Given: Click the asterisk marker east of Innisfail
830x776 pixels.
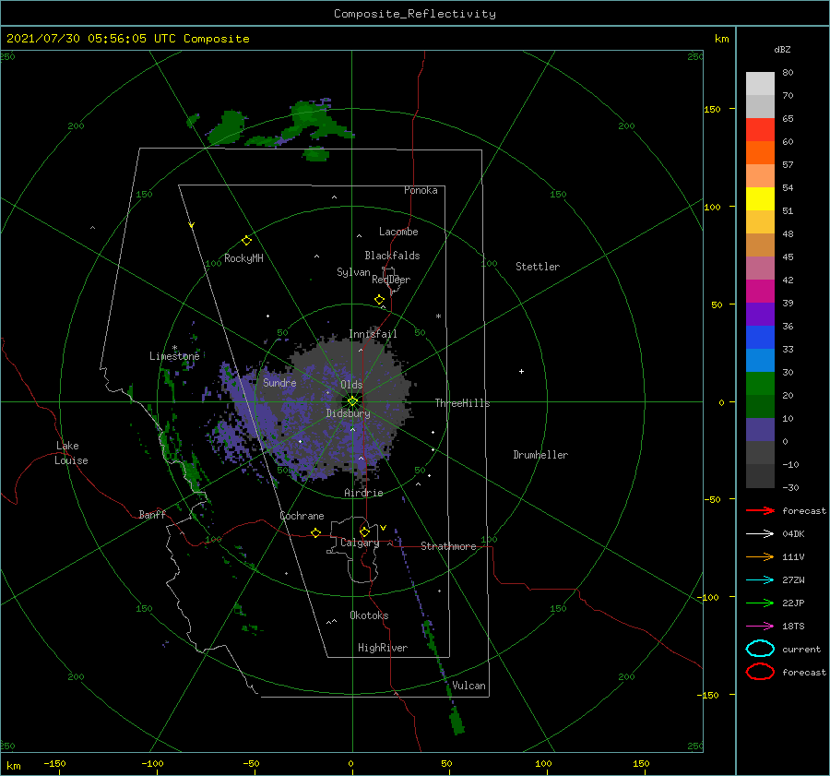Looking at the screenshot, I should pyautogui.click(x=438, y=316).
